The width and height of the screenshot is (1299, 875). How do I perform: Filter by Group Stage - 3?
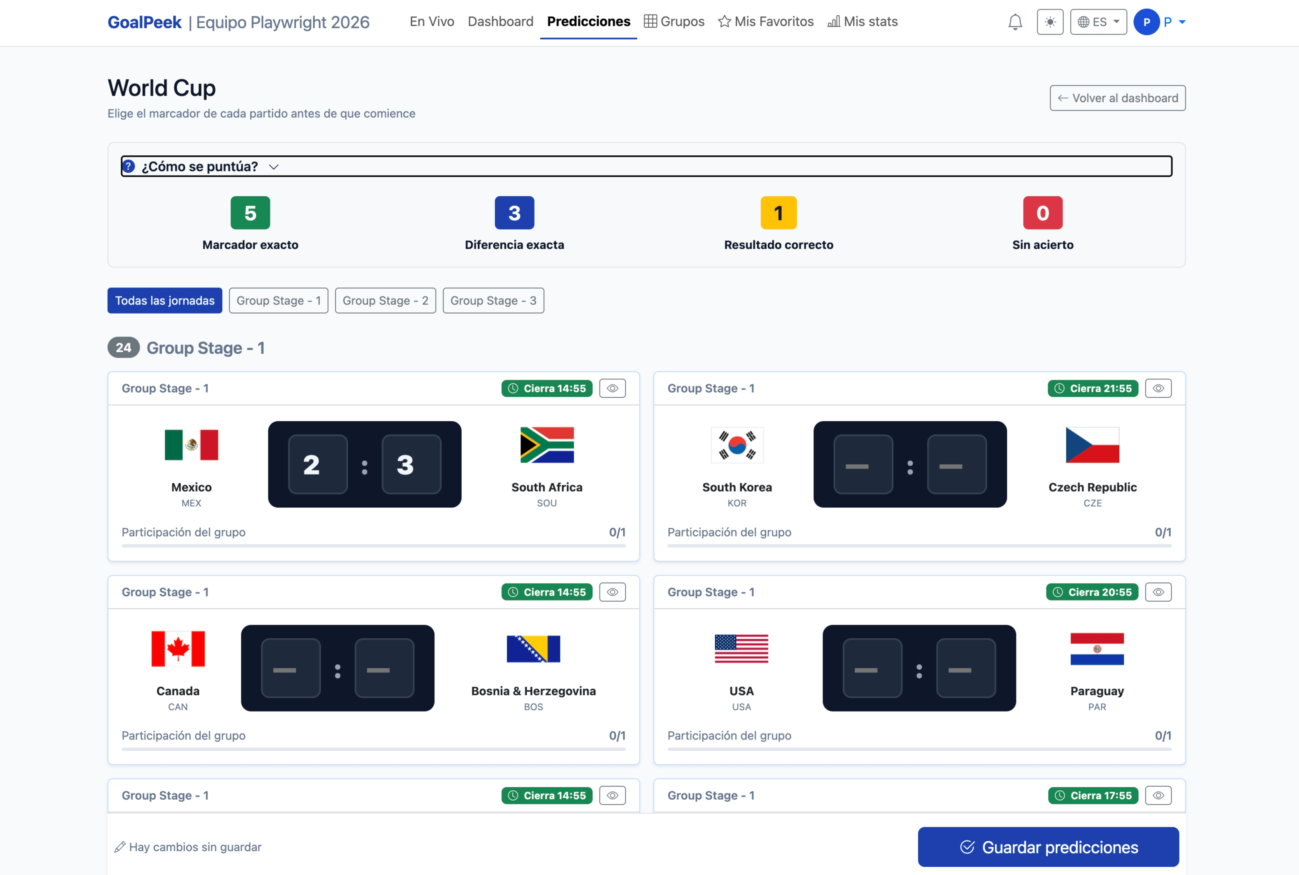coord(493,301)
